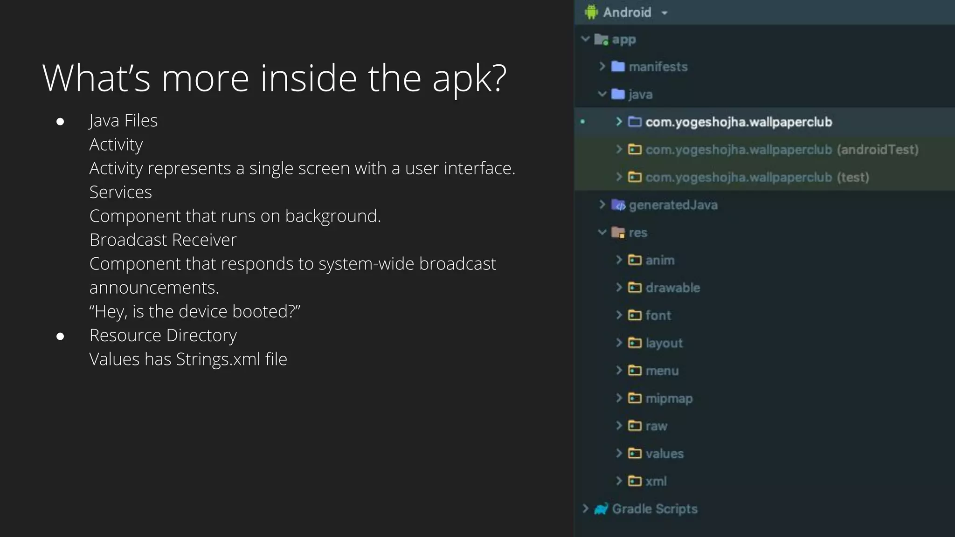
Task: Click the values folder icon
Action: pyautogui.click(x=635, y=453)
